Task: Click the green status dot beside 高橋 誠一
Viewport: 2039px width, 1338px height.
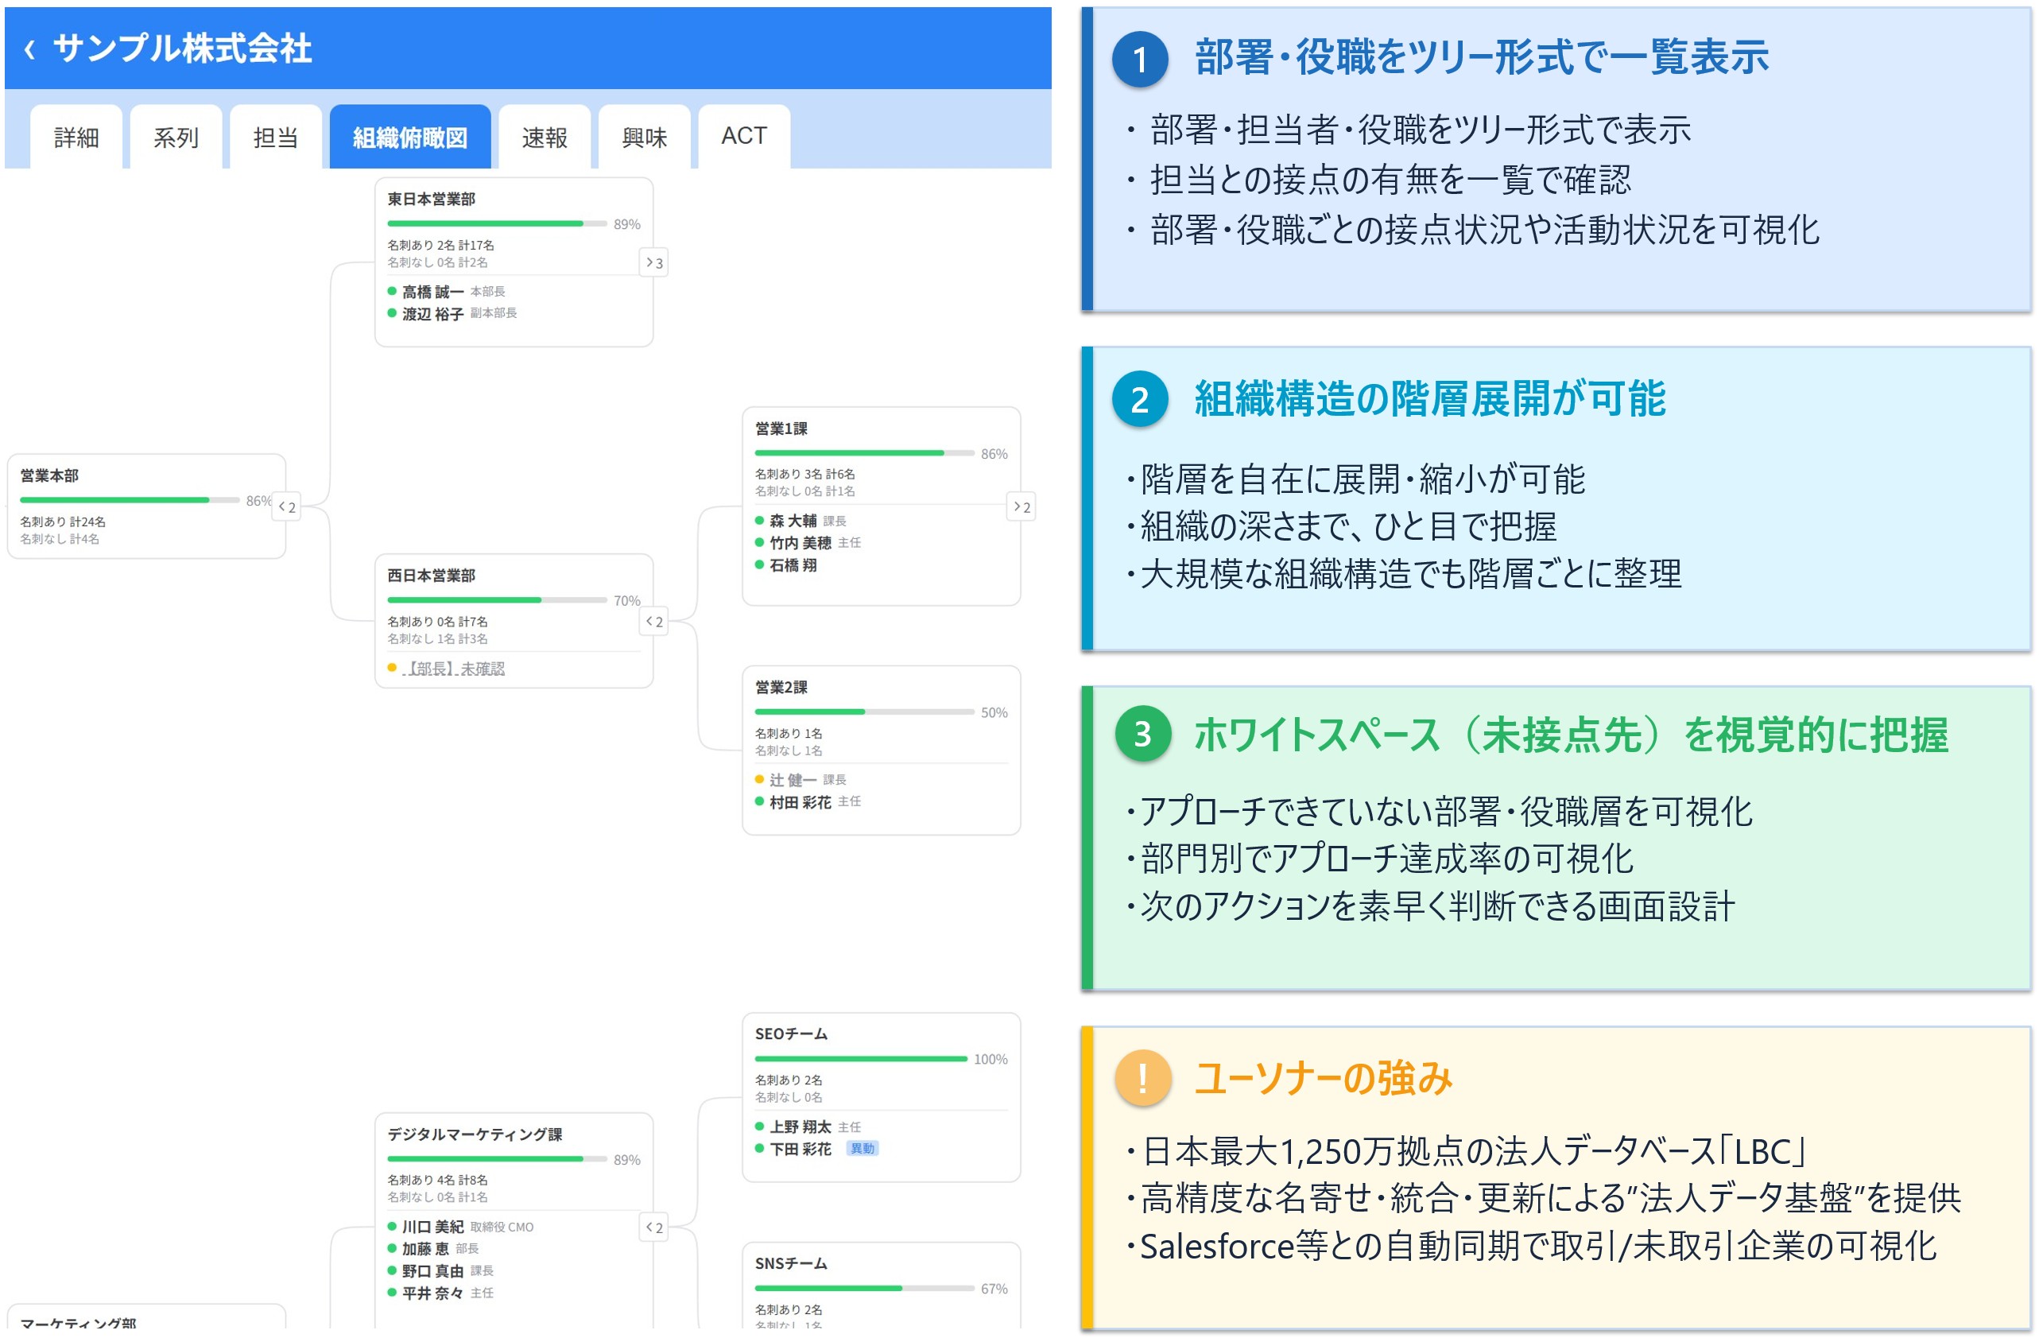Action: [x=393, y=291]
